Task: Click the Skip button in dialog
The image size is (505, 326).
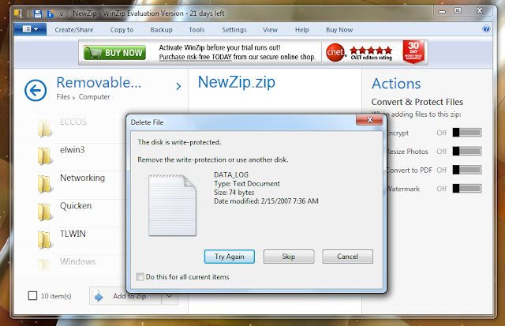Action: tap(289, 257)
